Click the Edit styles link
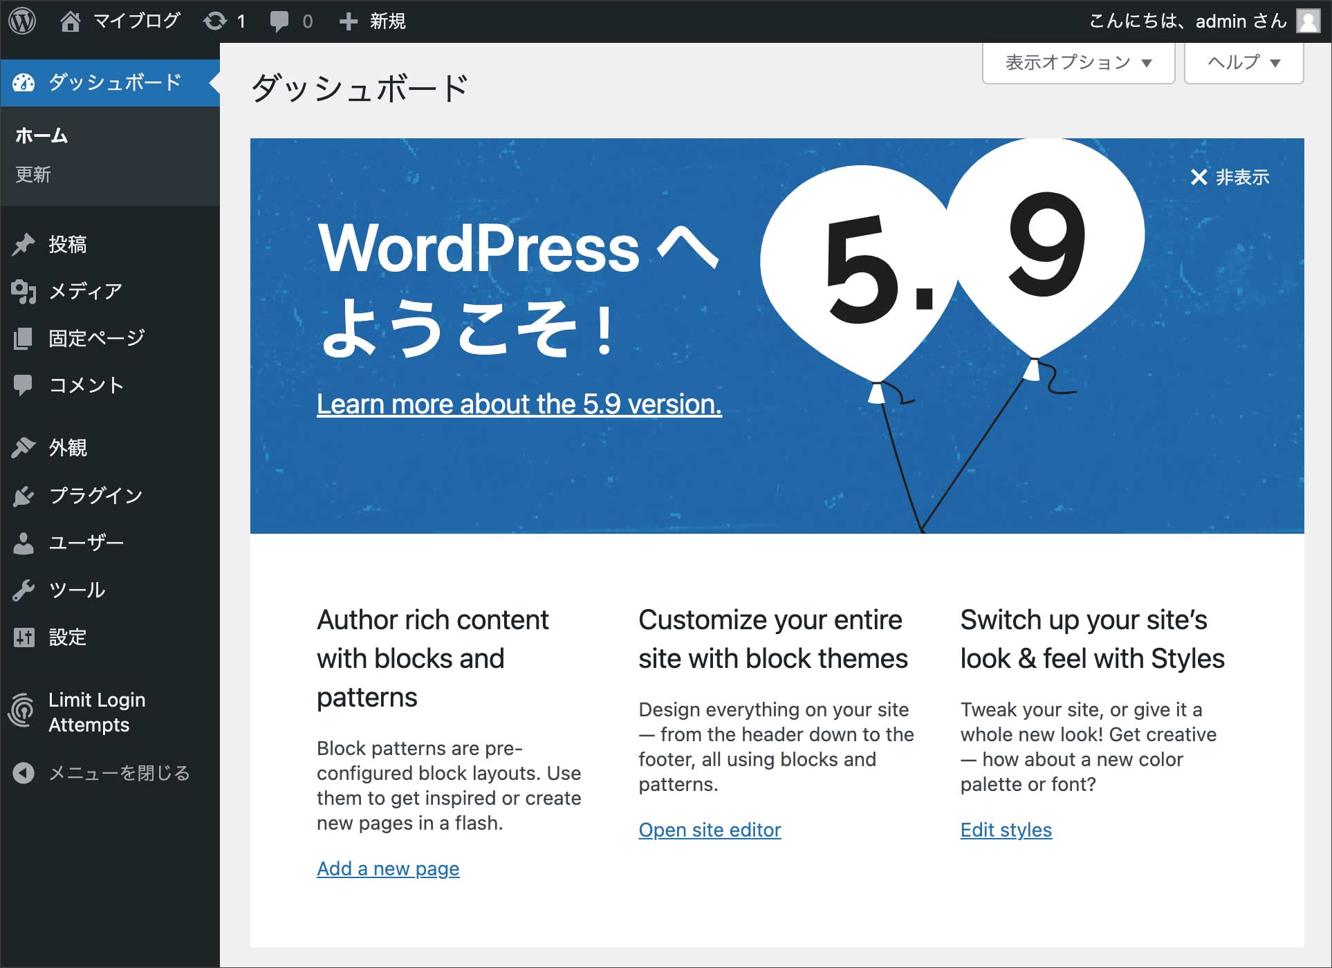Screen dimensions: 1332x968 [x=1006, y=830]
